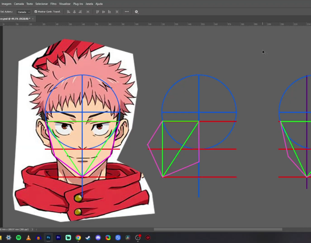Expand status bar document info arrow

[x=32, y=229]
